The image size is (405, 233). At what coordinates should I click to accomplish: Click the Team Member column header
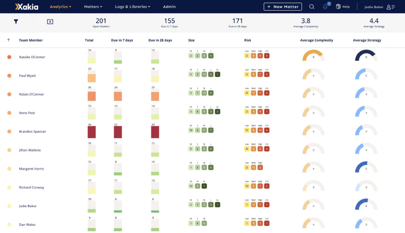[x=31, y=40]
